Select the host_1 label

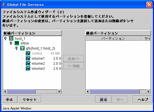[x=20, y=39]
